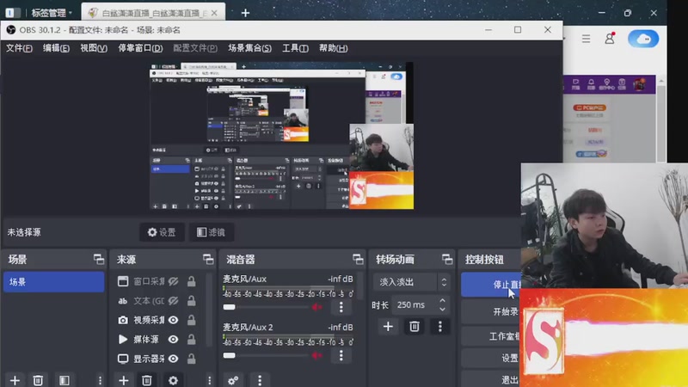Increase transition duration with up arrow
The width and height of the screenshot is (688, 387).
point(442,300)
